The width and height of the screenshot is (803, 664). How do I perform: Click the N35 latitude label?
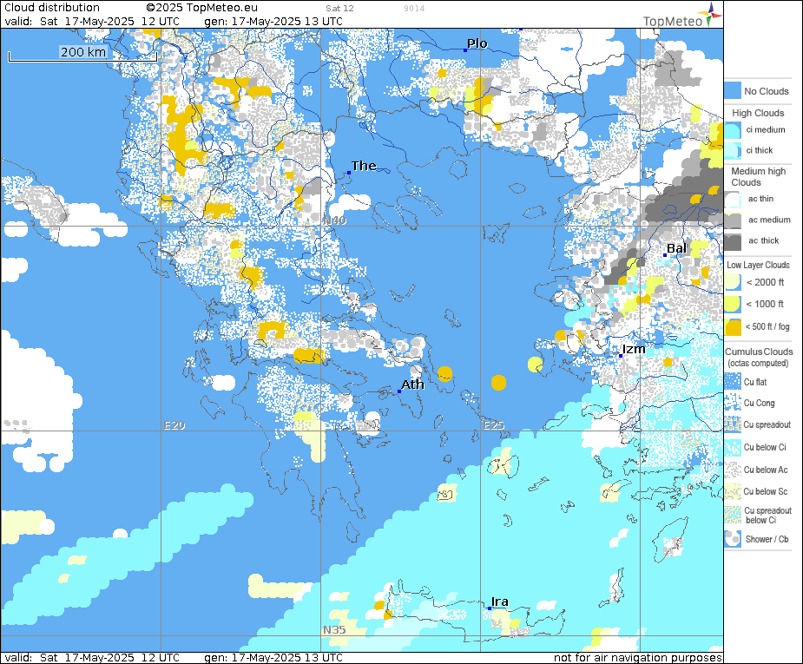pyautogui.click(x=334, y=629)
